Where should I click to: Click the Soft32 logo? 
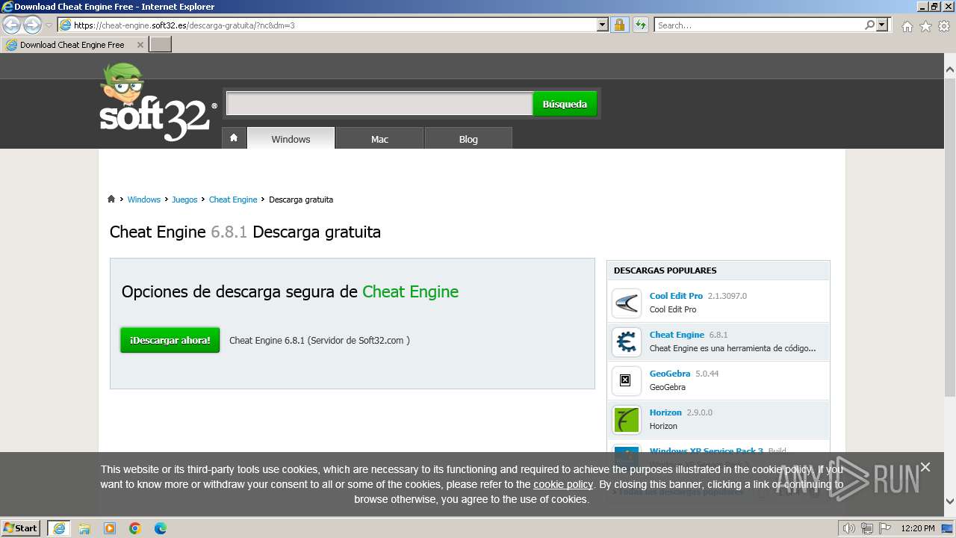[x=158, y=102]
